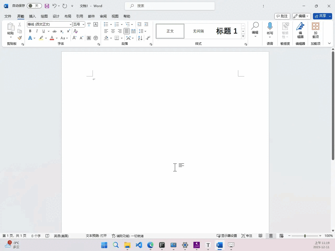Click the Save icon in title bar
335x251 pixels.
click(47, 6)
